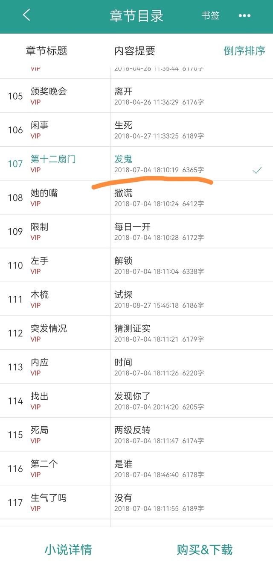Click the checkmark on chapter 107
The image size is (273, 572).
[257, 171]
